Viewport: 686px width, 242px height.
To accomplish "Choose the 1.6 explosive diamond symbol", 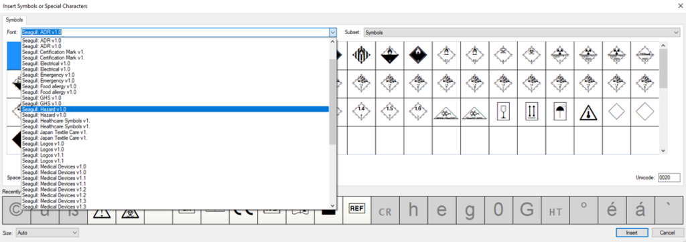I will pyautogui.click(x=418, y=112).
